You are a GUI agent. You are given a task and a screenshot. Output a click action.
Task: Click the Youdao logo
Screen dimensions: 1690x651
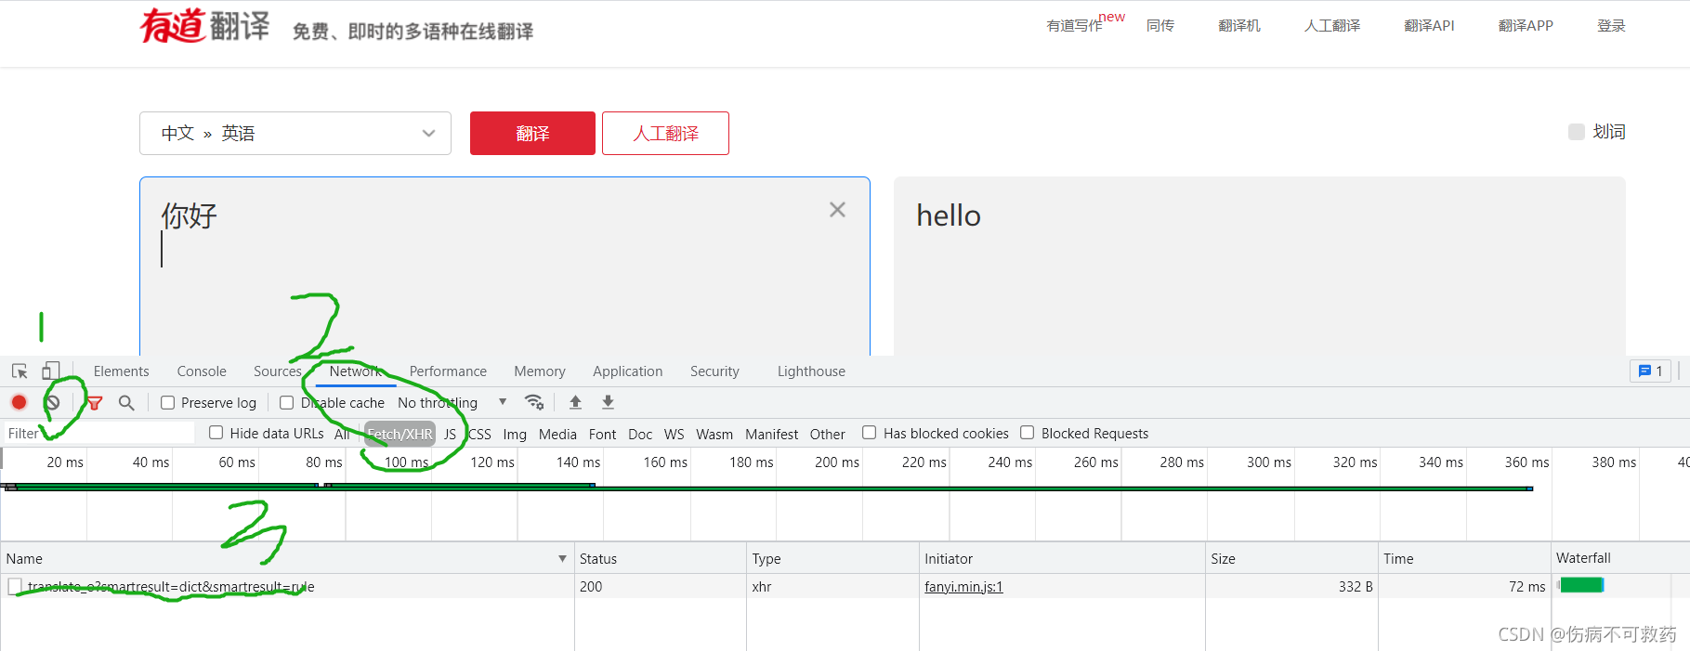(x=204, y=25)
